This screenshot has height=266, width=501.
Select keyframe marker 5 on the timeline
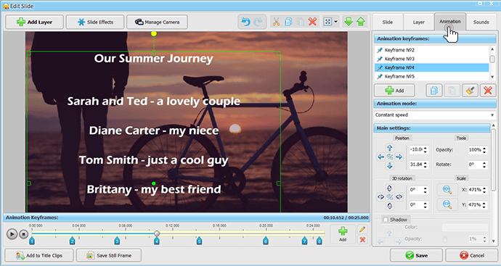point(199,241)
